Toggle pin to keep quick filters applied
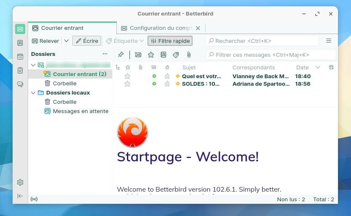Screen dimensions: 351x216 tap(121, 55)
